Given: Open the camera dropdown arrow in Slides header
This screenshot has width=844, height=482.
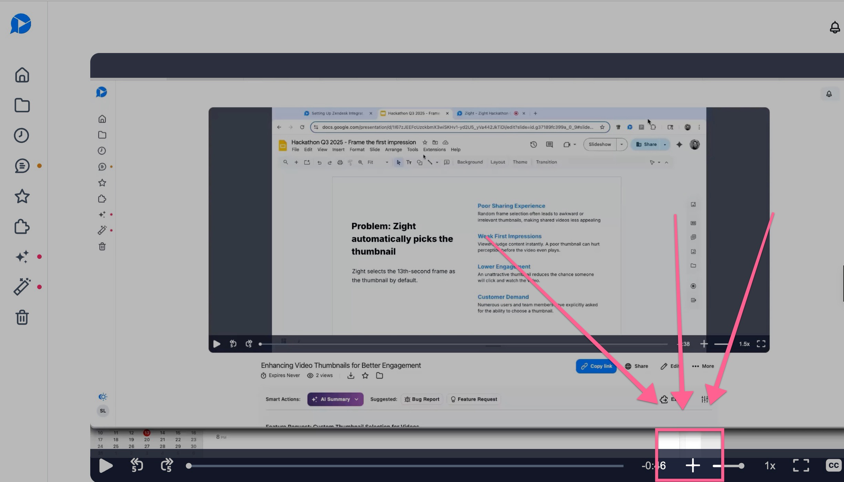Looking at the screenshot, I should pyautogui.click(x=575, y=145).
